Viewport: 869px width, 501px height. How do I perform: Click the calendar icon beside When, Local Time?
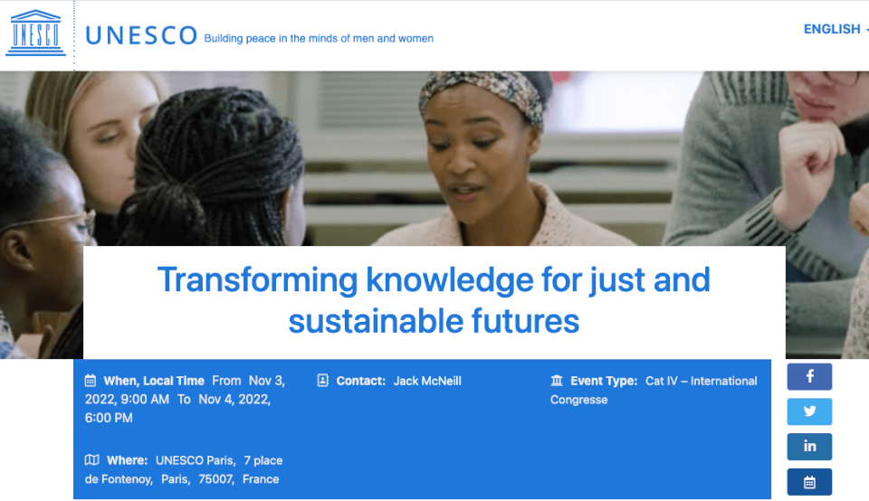pos(91,381)
